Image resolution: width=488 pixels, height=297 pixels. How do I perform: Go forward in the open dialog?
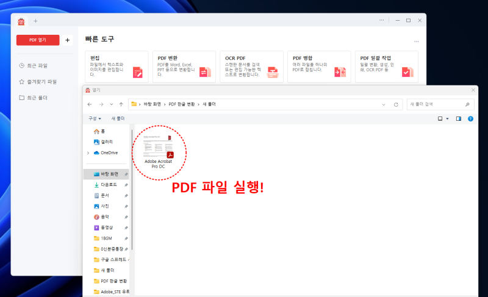(x=101, y=104)
